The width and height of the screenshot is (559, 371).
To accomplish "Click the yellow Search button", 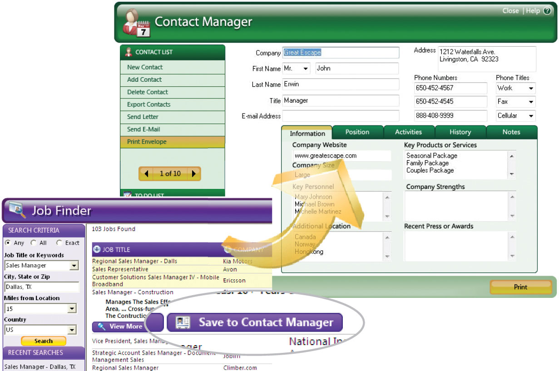I will [x=44, y=341].
